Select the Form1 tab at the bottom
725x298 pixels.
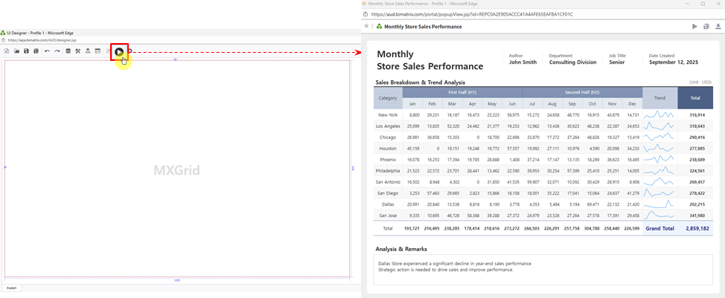click(x=12, y=288)
